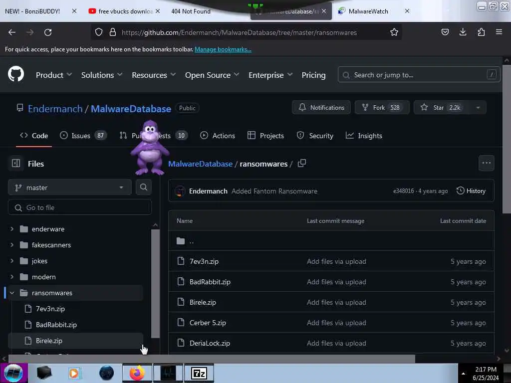Open the Manage bookmarks link
511x383 pixels.
point(223,49)
